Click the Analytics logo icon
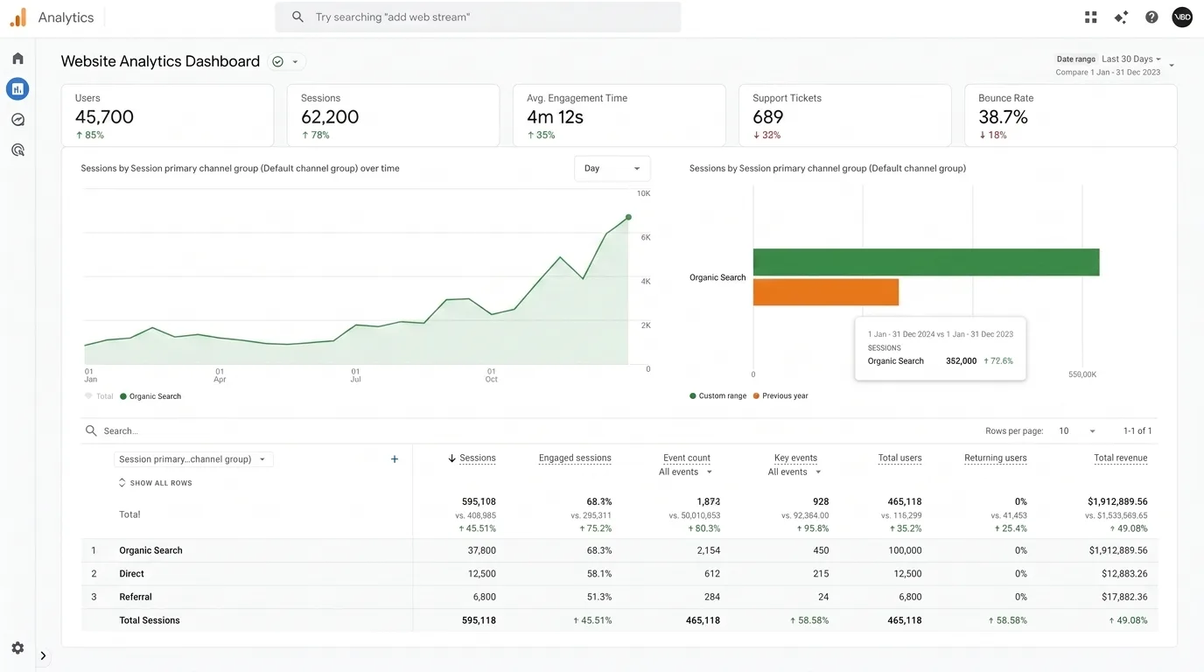 18,17
